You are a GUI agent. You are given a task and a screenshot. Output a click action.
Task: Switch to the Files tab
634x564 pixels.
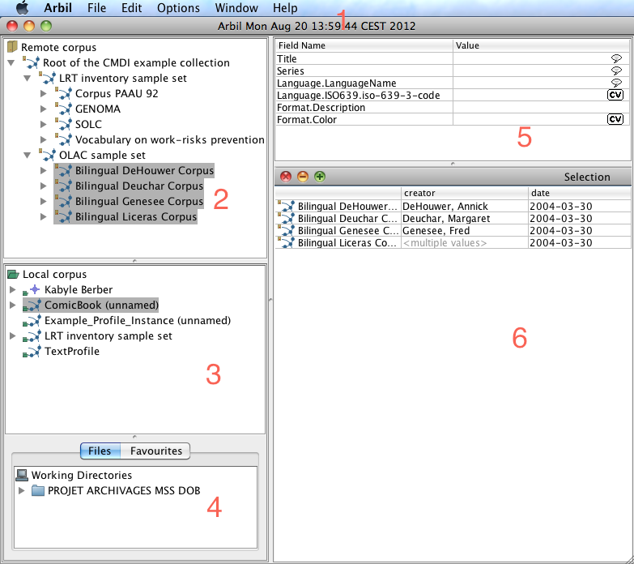(x=100, y=451)
